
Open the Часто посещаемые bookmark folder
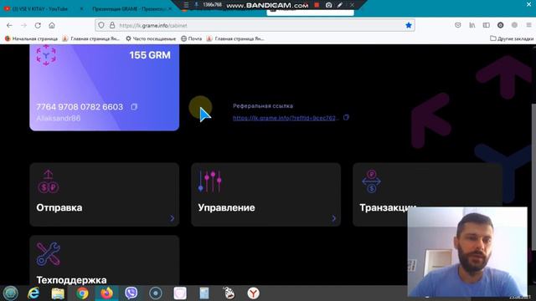tap(151, 38)
